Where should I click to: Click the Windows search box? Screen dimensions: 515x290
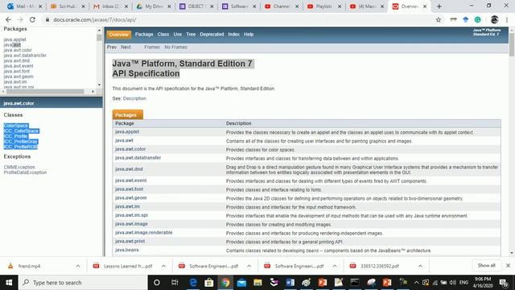[x=83, y=283]
